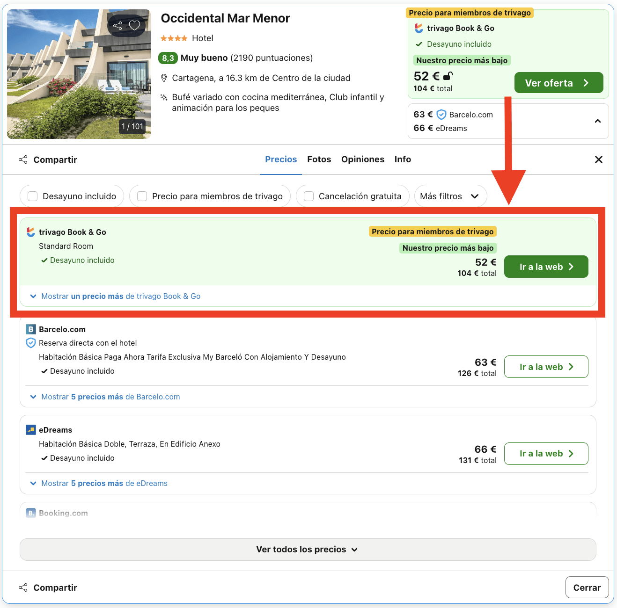Click Compartir at top of panel
Image resolution: width=617 pixels, height=608 pixels.
48,159
